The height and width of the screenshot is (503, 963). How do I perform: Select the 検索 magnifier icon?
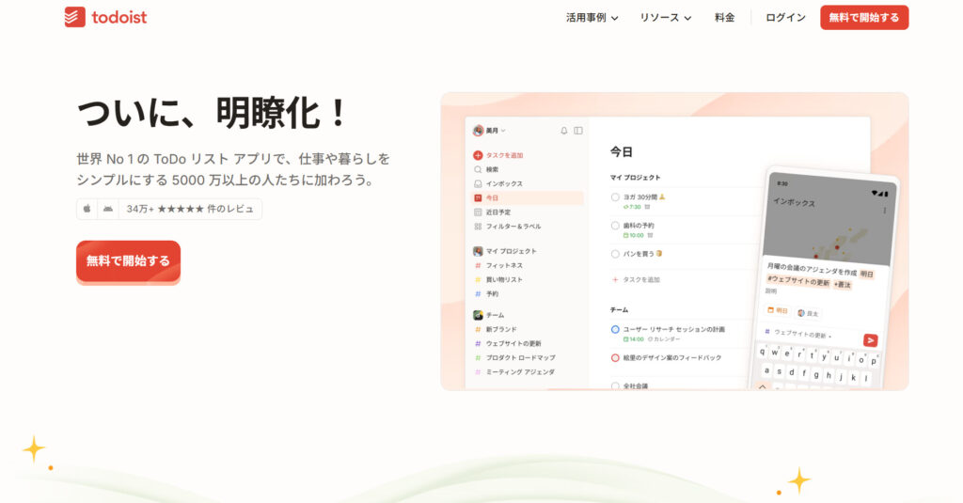point(478,169)
